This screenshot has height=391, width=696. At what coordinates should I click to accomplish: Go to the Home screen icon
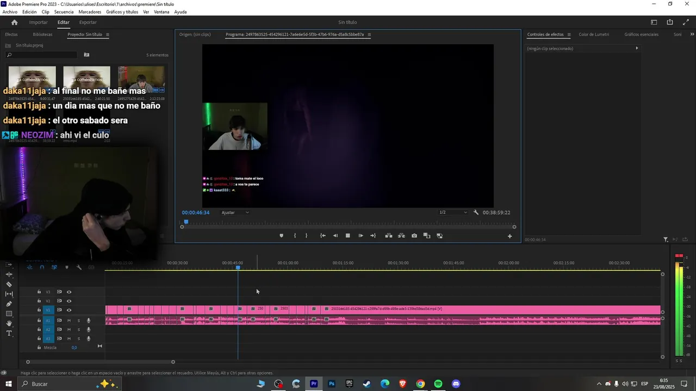click(x=15, y=22)
